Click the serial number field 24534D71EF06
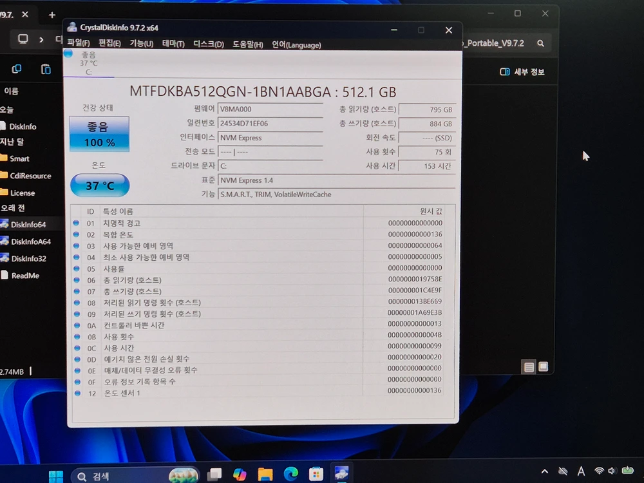The height and width of the screenshot is (483, 644). [x=270, y=124]
